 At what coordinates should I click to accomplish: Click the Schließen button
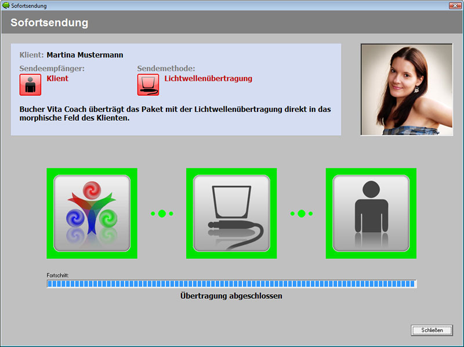[432, 330]
